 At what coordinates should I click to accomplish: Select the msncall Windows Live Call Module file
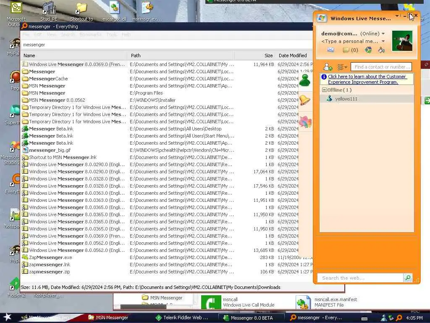(238, 302)
